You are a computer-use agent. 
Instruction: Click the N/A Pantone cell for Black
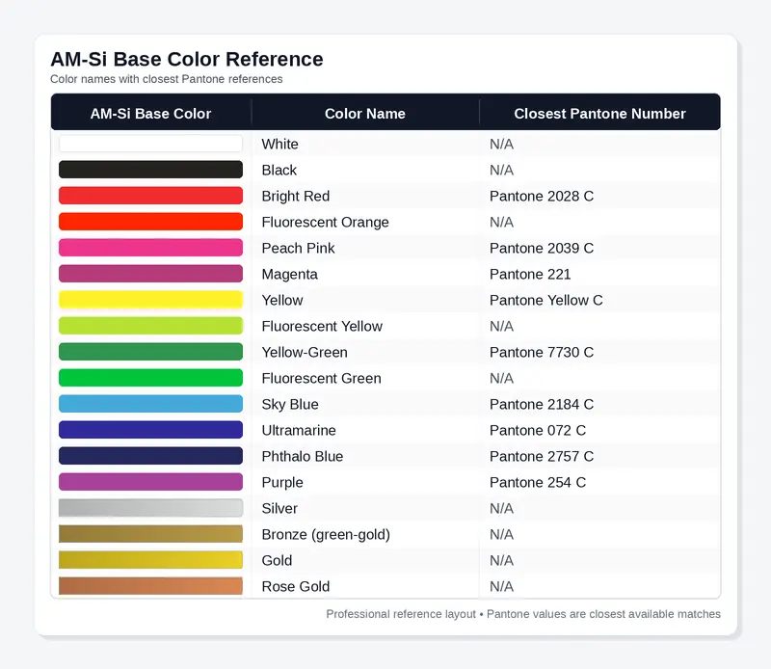501,171
